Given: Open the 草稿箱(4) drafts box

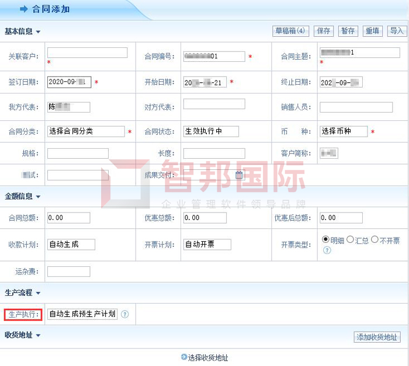Looking at the screenshot, I should coord(291,31).
